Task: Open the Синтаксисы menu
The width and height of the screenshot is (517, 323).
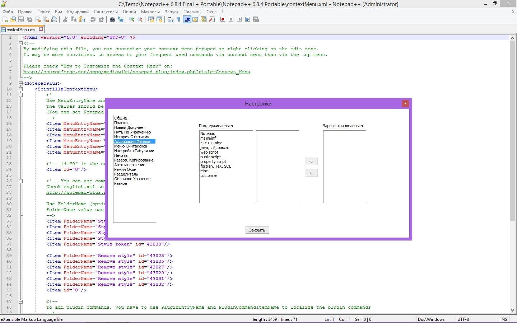Action: pos(106,11)
